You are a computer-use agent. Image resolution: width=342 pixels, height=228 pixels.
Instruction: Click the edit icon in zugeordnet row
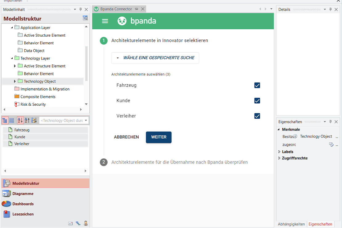coord(331,145)
